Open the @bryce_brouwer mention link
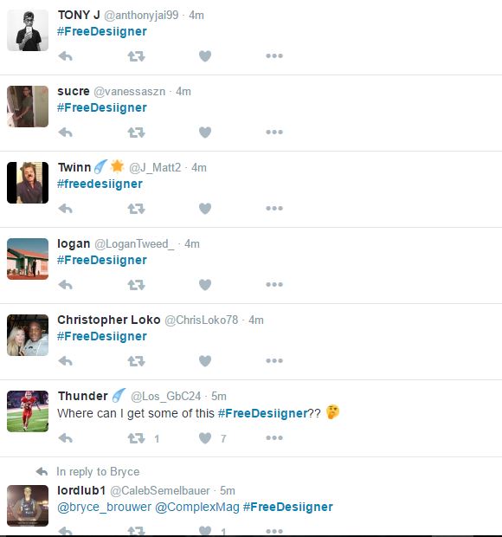The width and height of the screenshot is (502, 537). click(104, 508)
